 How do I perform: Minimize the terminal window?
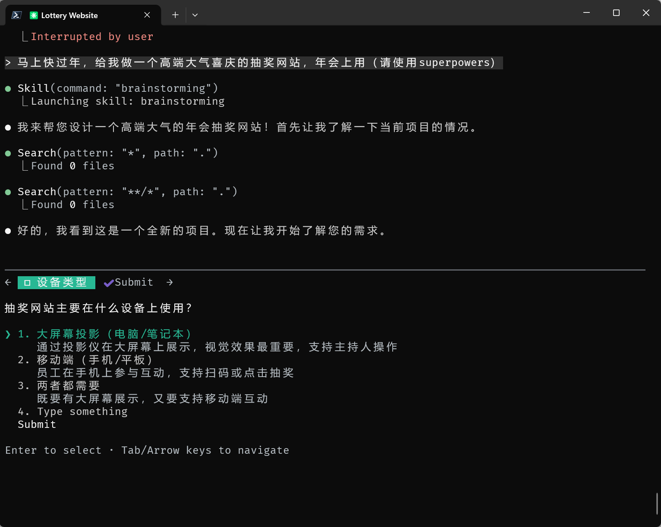586,13
